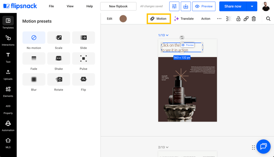Open ADD Property in the sidebar
Image resolution: width=274 pixels, height=157 pixels.
[x=8, y=110]
